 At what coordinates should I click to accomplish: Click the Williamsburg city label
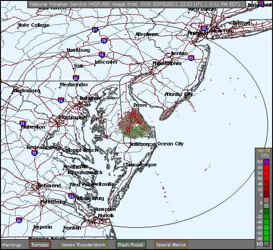[89, 198]
